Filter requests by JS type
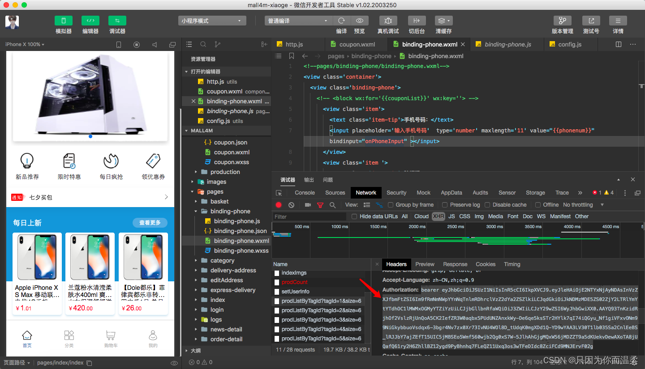Image resolution: width=645 pixels, height=369 pixels. 451,216
